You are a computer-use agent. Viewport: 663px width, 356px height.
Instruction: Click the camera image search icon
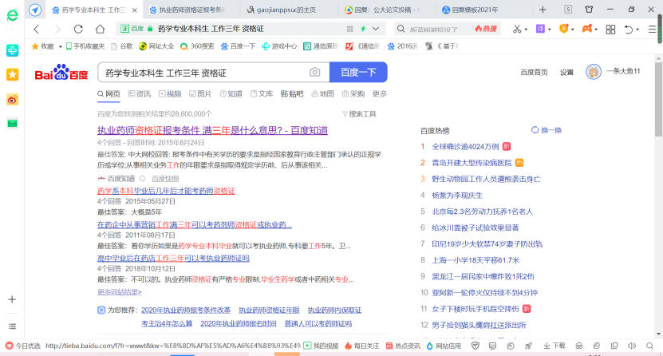[x=314, y=73]
